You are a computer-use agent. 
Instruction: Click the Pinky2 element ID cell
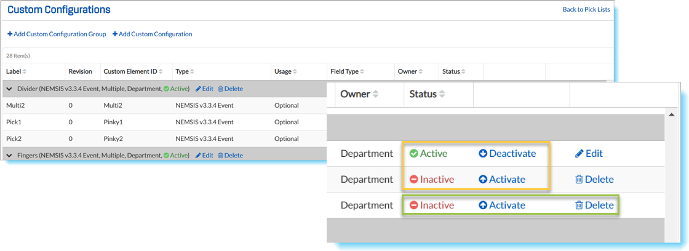113,138
